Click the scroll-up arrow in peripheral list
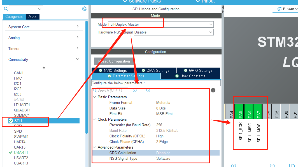Screen dimensions: 298x167 pos(44,68)
